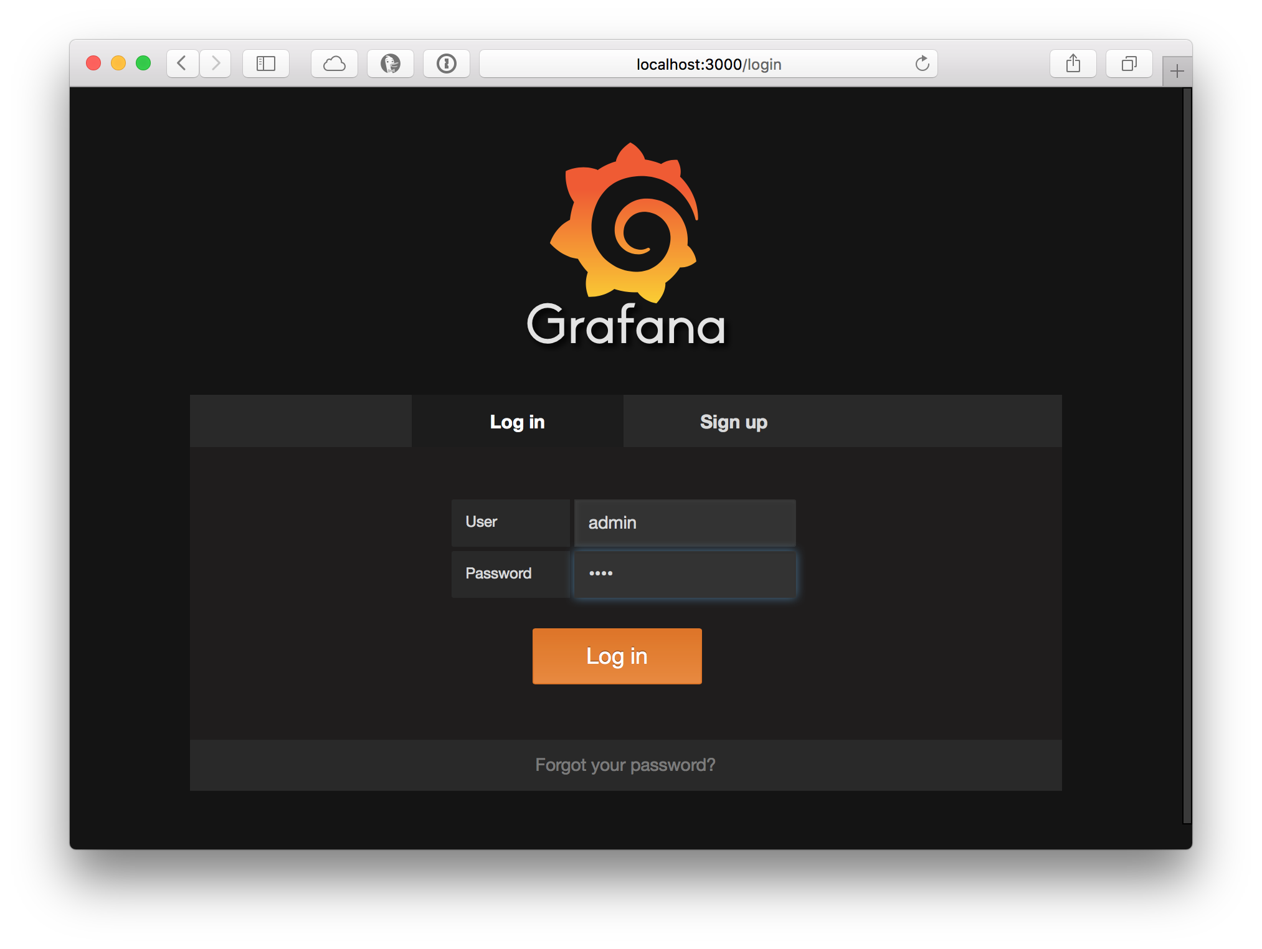Open the Share sheet icon
The image size is (1262, 949).
(1073, 64)
